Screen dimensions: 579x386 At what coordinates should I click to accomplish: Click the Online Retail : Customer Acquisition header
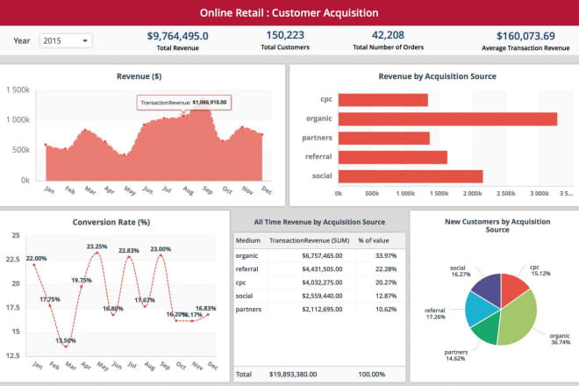(289, 12)
